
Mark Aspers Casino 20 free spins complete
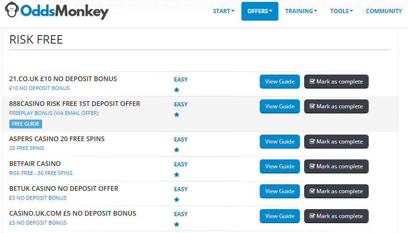pos(336,142)
